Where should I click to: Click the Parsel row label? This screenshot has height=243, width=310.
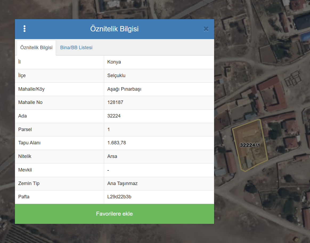click(25, 129)
